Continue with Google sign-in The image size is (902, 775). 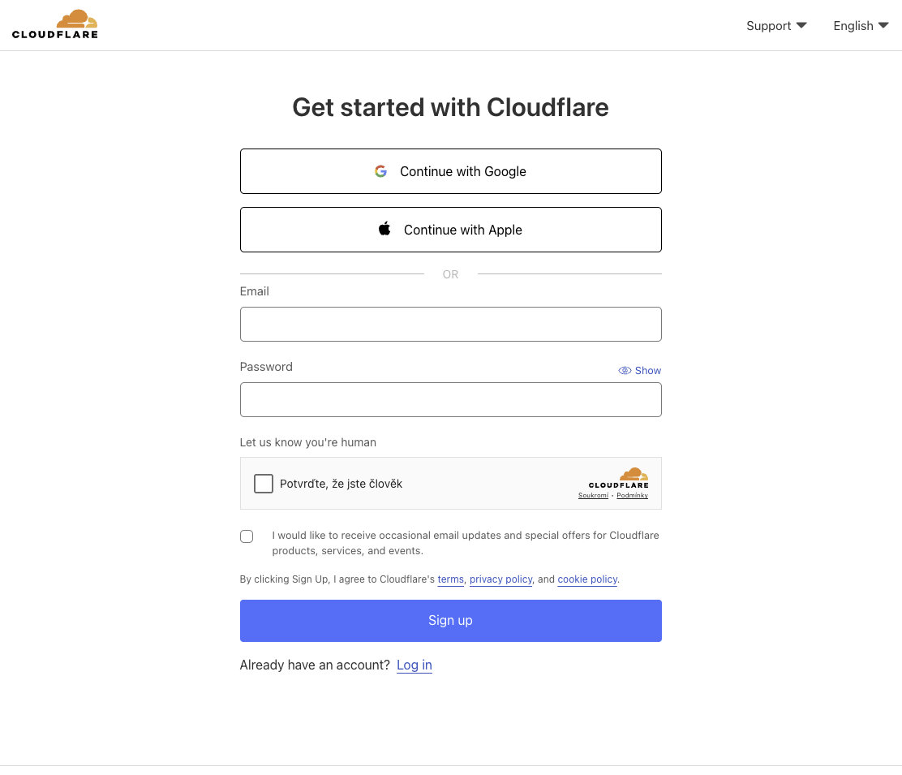[x=450, y=171]
